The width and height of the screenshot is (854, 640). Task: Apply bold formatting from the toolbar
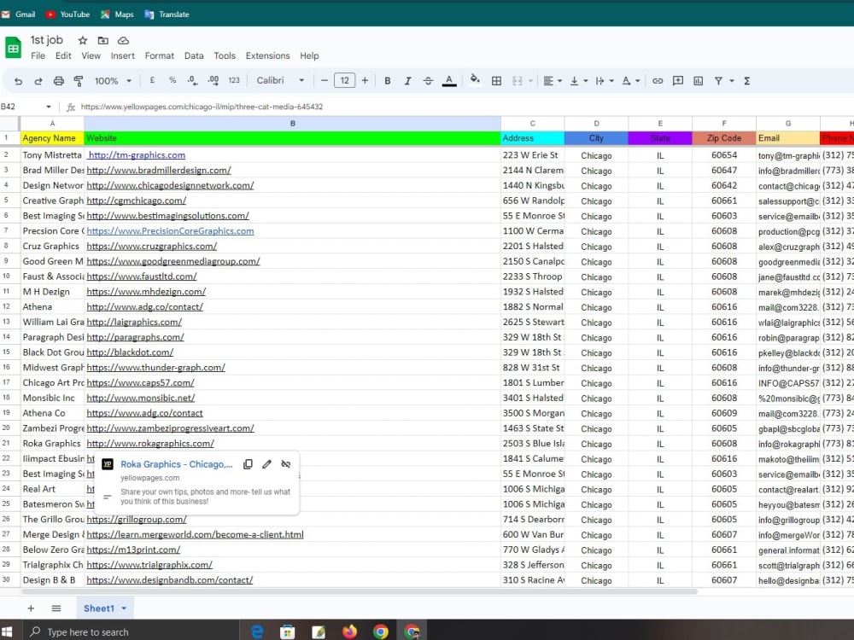[x=388, y=80]
